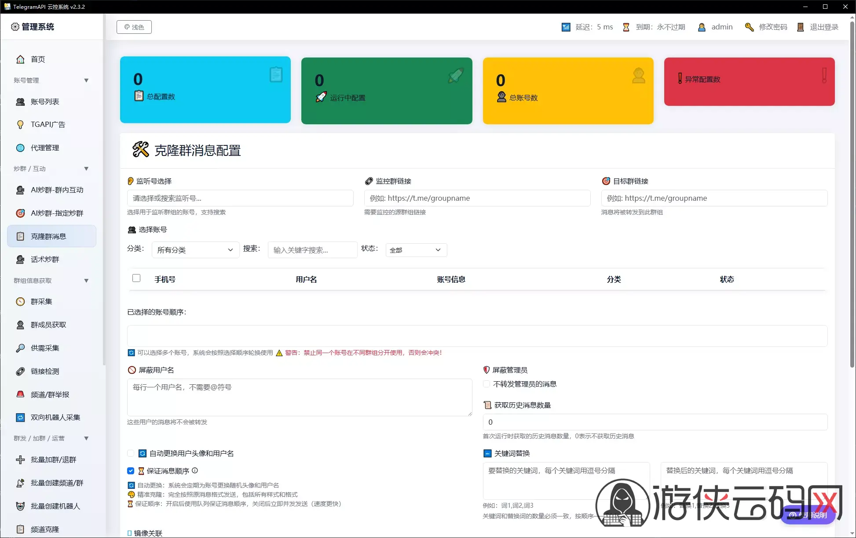The image size is (856, 538).
Task: Uncheck the 保证消息顺序 checkbox
Action: (131, 471)
